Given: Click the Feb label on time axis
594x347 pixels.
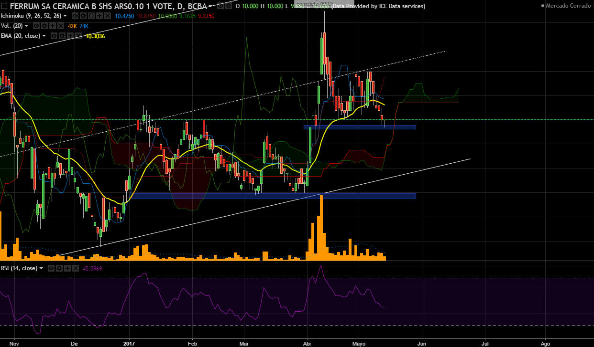Looking at the screenshot, I should point(192,343).
